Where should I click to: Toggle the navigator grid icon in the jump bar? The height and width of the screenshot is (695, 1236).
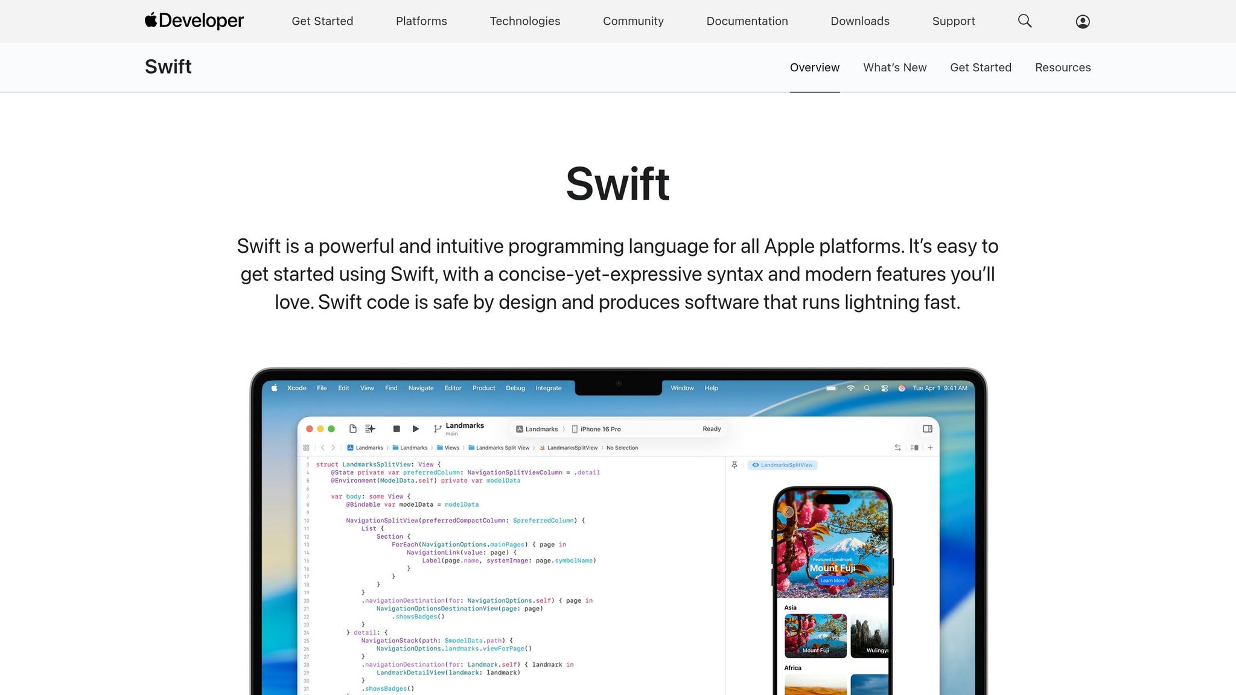pos(305,448)
